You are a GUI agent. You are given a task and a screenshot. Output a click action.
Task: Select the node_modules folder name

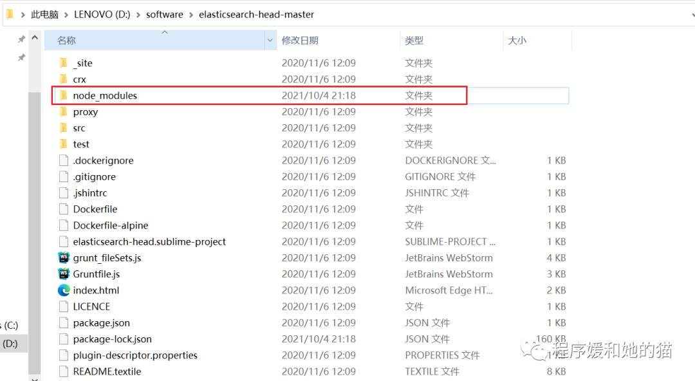(105, 96)
